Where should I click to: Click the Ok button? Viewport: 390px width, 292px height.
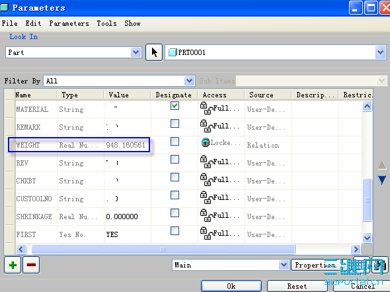231,286
